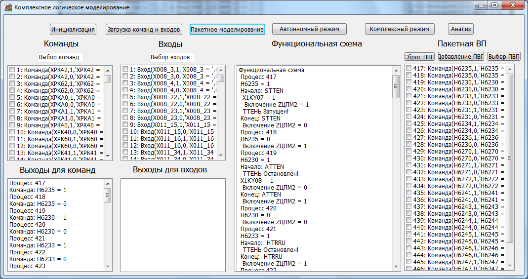Select batch item 437 Н6243,1 checkbox
528x279 pixels.
coord(409,206)
